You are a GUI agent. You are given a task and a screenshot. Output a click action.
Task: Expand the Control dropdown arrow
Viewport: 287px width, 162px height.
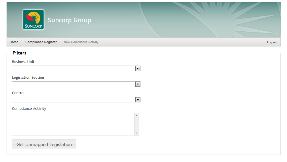point(138,100)
